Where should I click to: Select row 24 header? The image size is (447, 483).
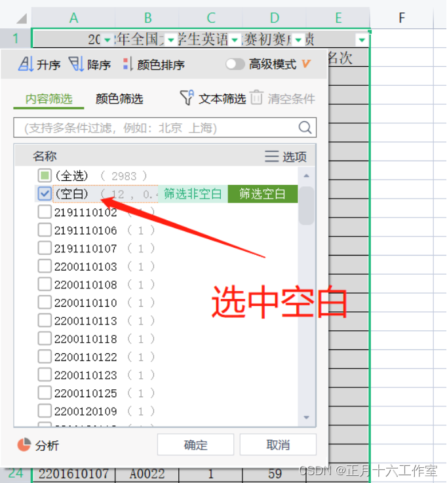tap(16, 473)
